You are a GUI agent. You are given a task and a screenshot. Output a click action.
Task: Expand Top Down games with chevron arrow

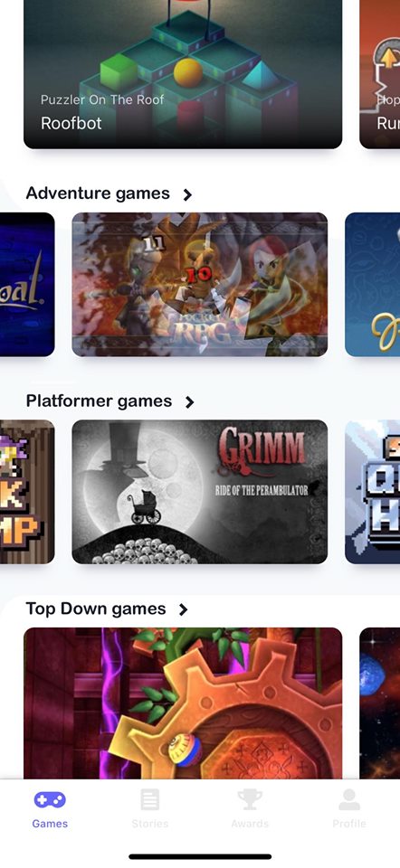[x=184, y=609]
